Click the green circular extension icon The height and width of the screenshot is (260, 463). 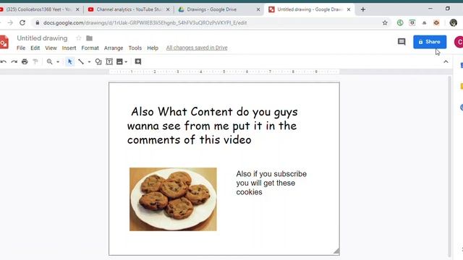[x=400, y=22]
